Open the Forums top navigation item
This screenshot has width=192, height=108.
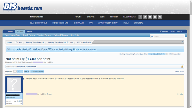[x=78, y=17]
